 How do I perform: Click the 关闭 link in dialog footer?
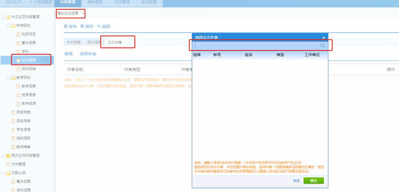296,181
